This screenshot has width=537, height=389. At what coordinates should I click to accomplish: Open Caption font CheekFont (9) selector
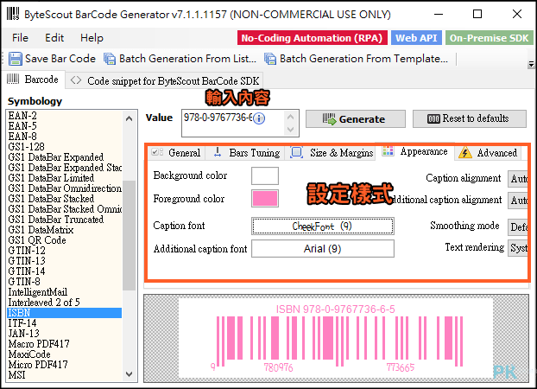[323, 226]
